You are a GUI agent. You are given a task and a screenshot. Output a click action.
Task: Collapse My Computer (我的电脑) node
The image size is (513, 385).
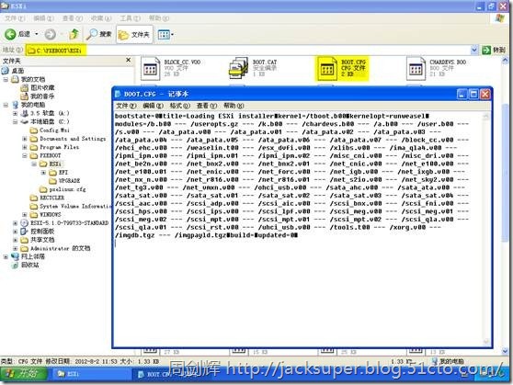tap(6, 105)
